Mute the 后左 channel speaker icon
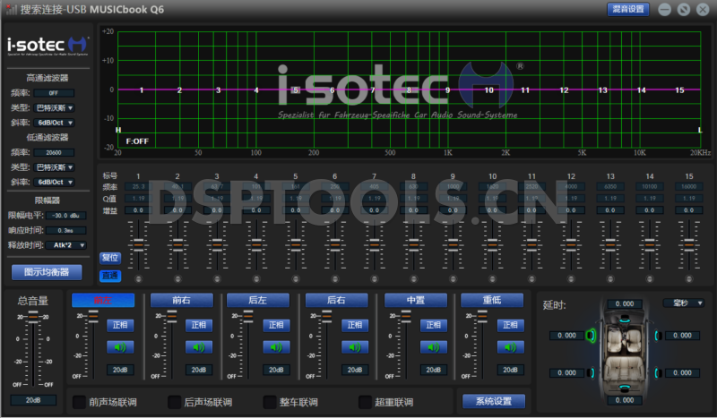This screenshot has width=717, height=418. click(276, 347)
